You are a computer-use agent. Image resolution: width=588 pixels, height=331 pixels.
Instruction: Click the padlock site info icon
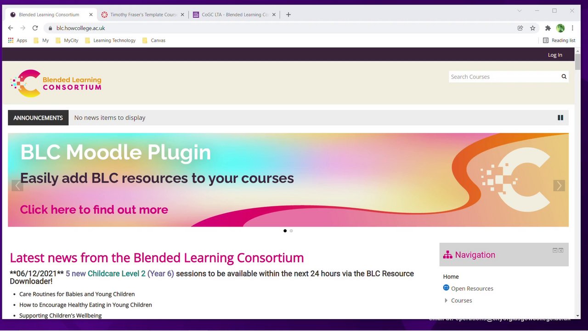[51, 28]
